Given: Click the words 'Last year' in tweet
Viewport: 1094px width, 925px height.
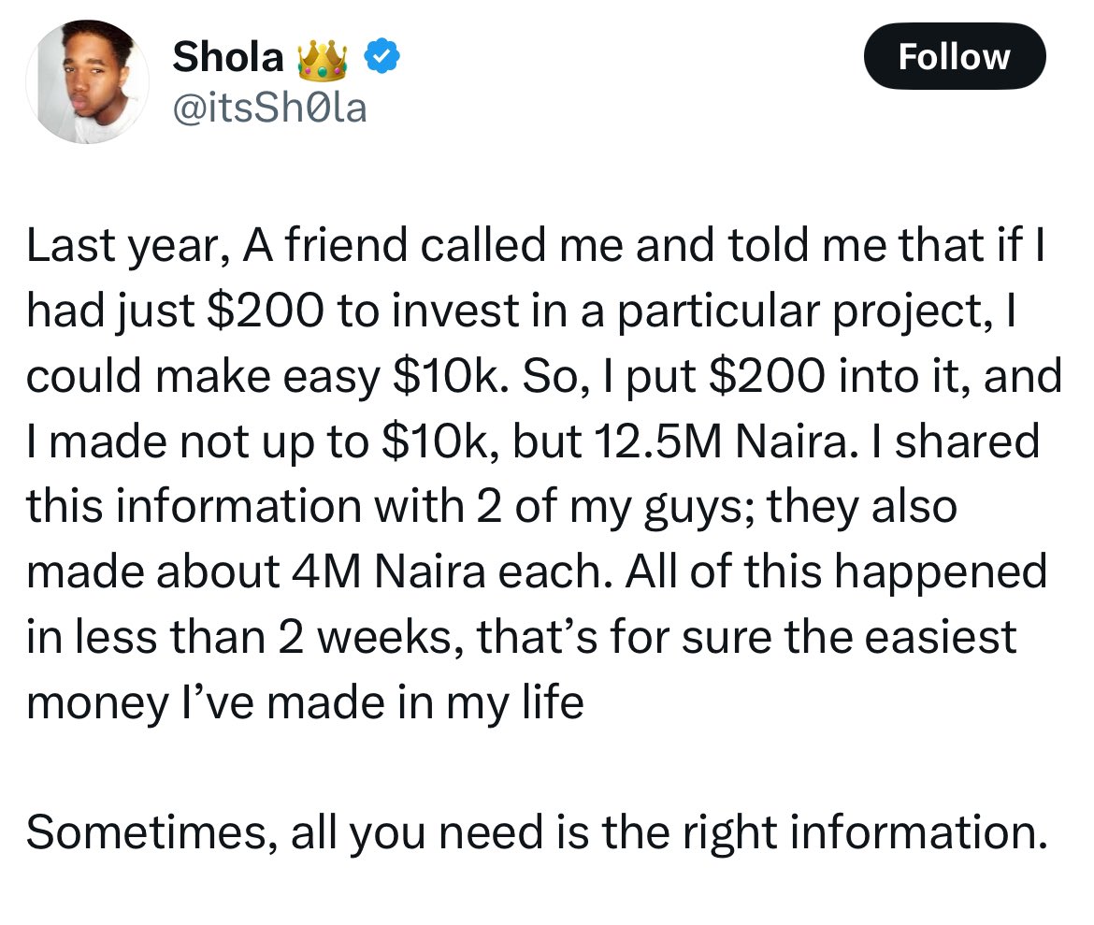Looking at the screenshot, I should coord(128,247).
